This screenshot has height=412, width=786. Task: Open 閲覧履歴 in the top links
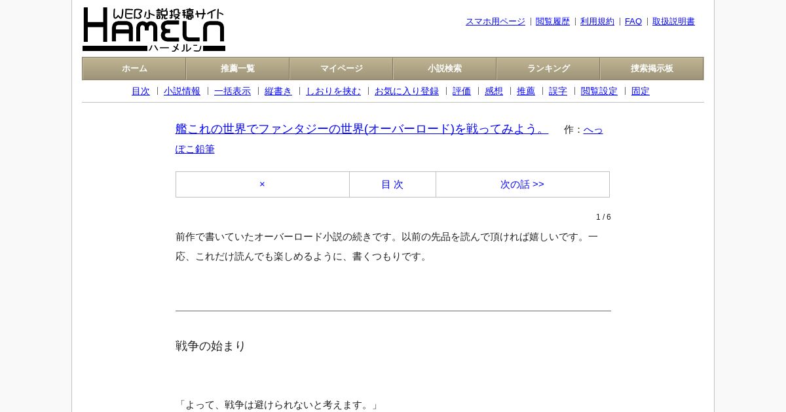click(x=553, y=22)
